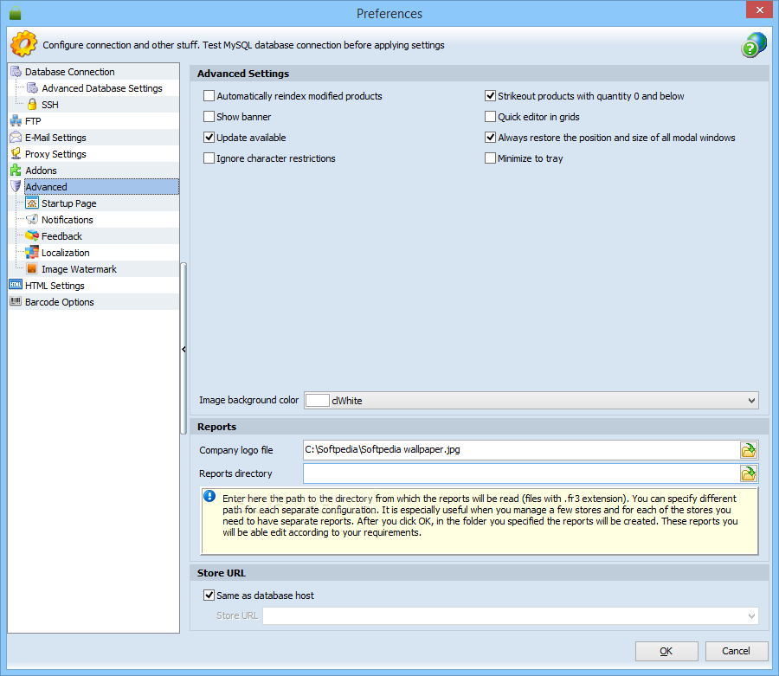Click the Advanced Database Settings icon

(32, 88)
